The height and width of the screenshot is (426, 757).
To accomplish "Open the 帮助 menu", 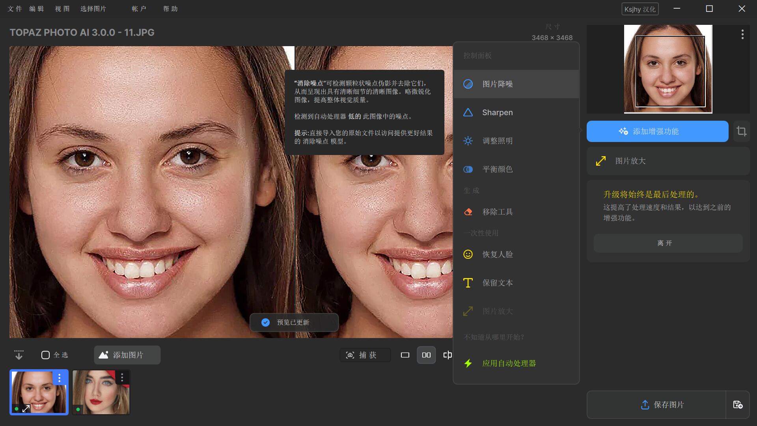I will [x=170, y=8].
